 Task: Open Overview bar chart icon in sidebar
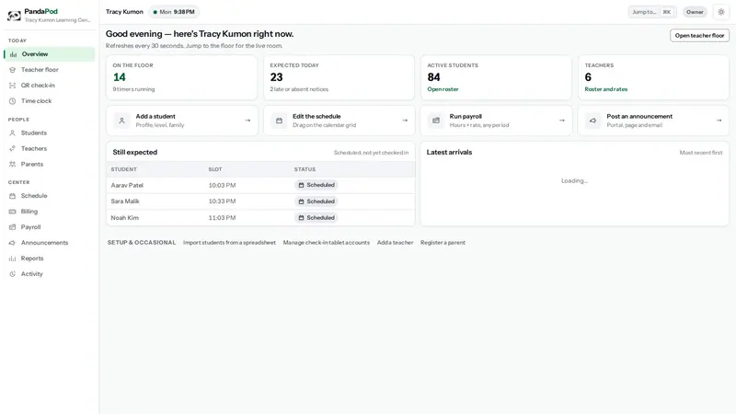pyautogui.click(x=13, y=54)
